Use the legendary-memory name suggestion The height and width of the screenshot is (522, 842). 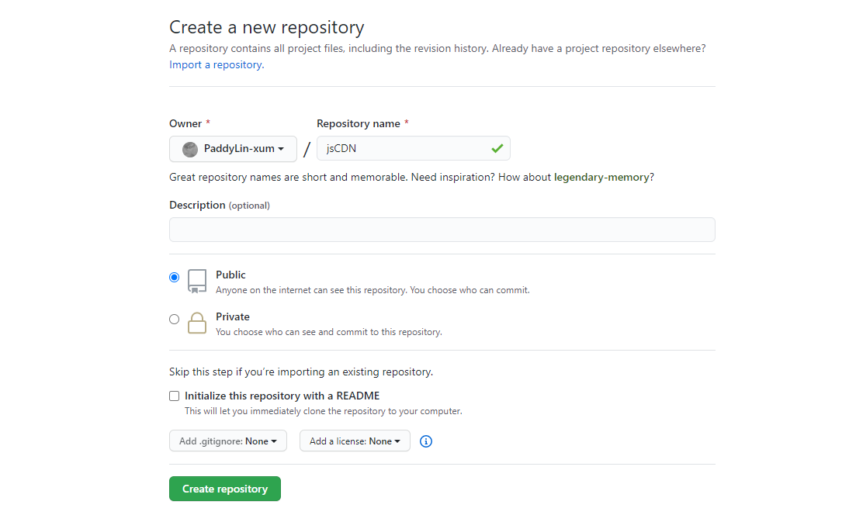coord(601,177)
